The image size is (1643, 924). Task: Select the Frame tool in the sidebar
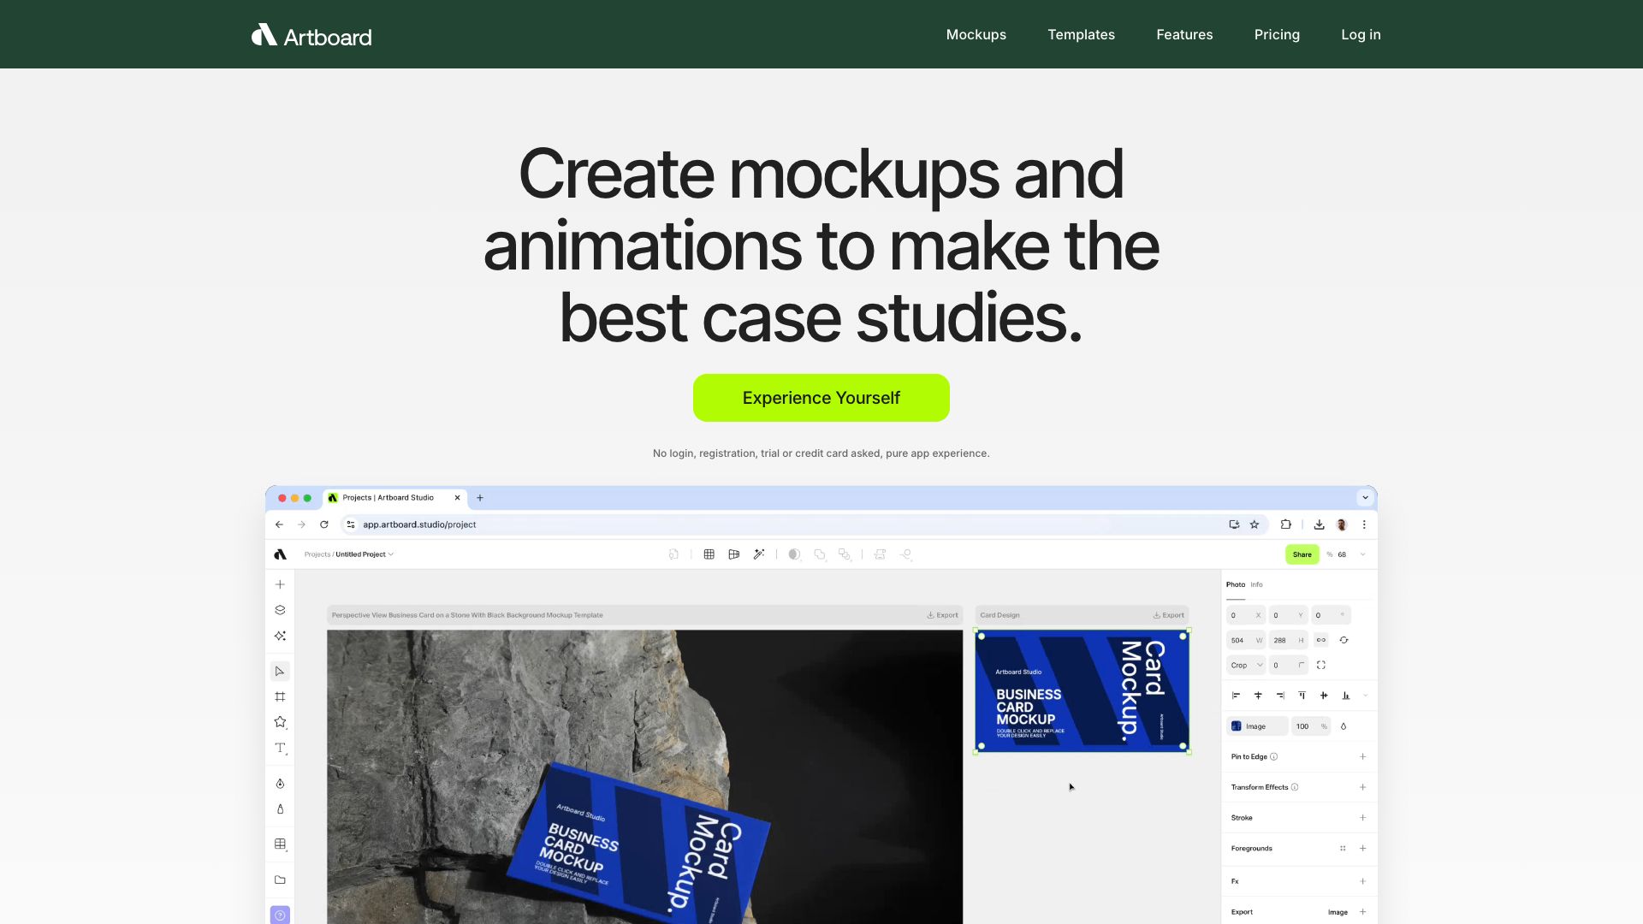[x=280, y=696]
